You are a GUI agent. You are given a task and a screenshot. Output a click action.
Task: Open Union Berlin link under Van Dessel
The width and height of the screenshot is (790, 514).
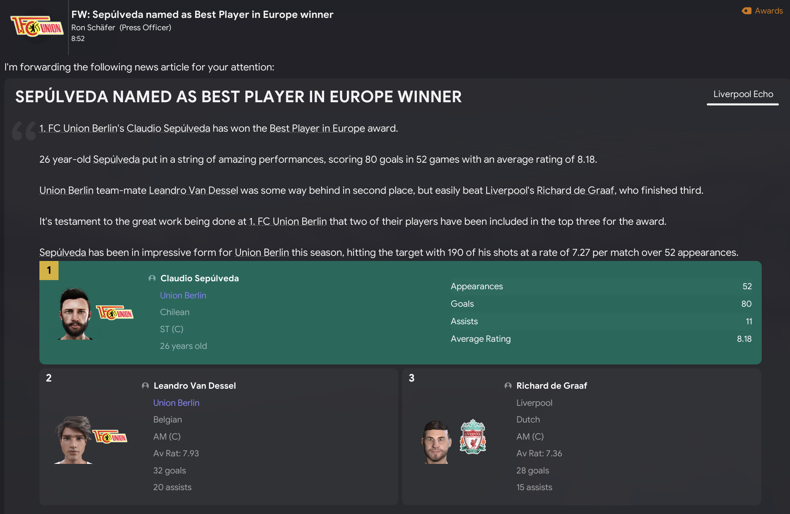[176, 403]
